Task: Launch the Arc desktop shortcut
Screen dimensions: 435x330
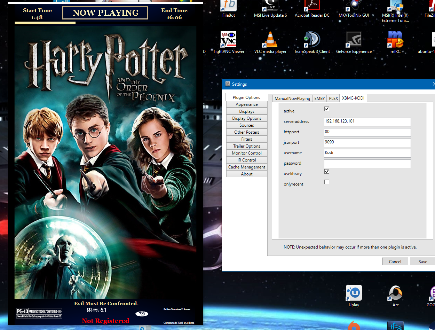Action: (395, 296)
